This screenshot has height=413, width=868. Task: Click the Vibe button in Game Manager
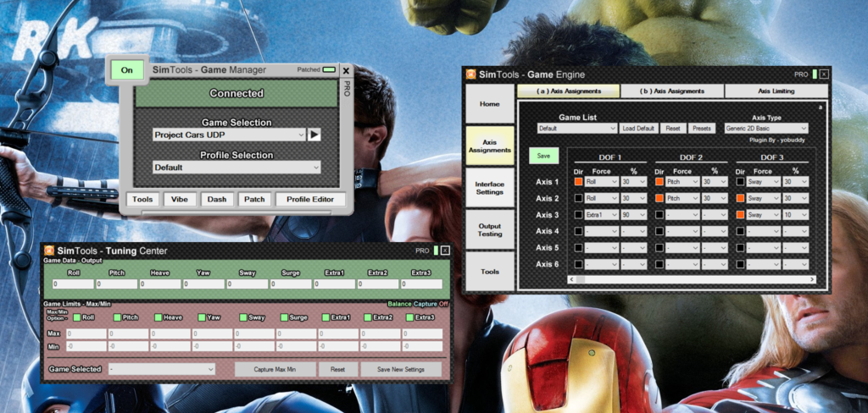[x=180, y=199]
